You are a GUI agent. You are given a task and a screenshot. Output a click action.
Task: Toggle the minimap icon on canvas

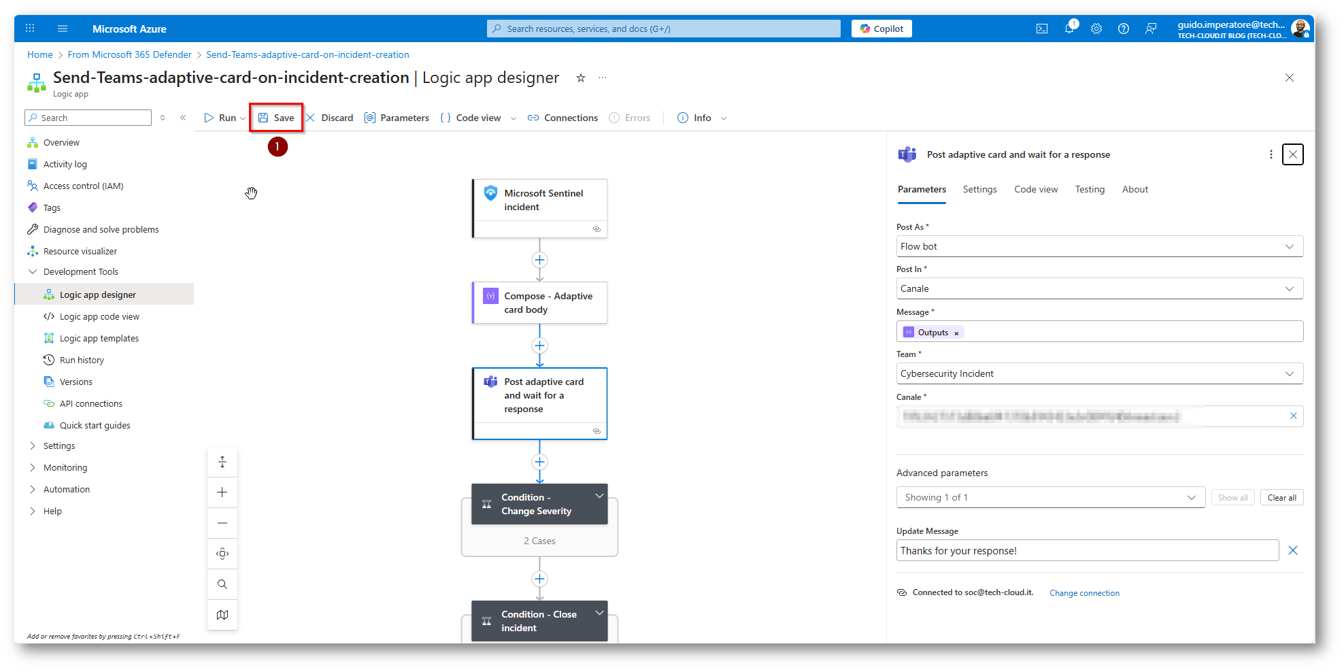222,615
